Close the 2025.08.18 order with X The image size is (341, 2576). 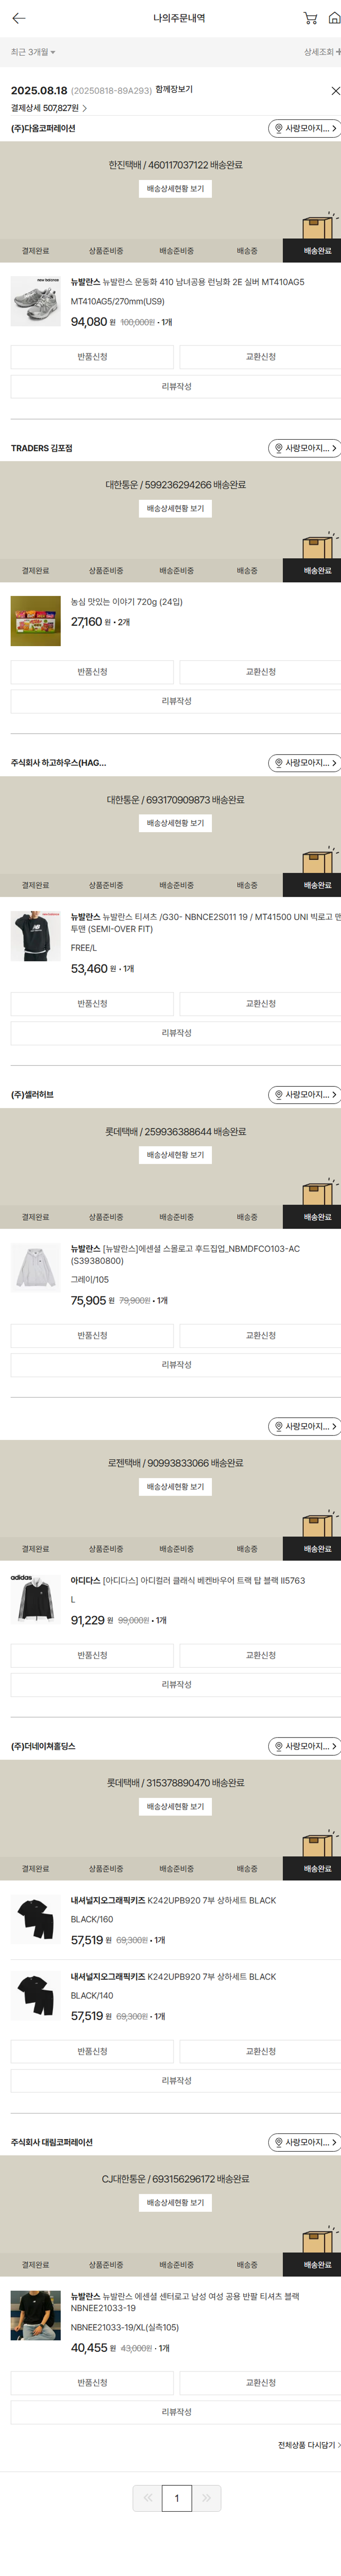pyautogui.click(x=335, y=91)
